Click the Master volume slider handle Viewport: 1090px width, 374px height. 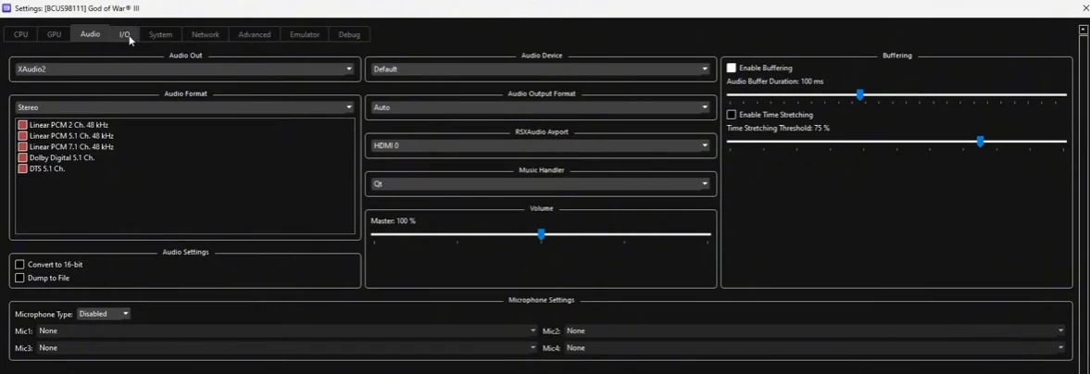point(542,235)
